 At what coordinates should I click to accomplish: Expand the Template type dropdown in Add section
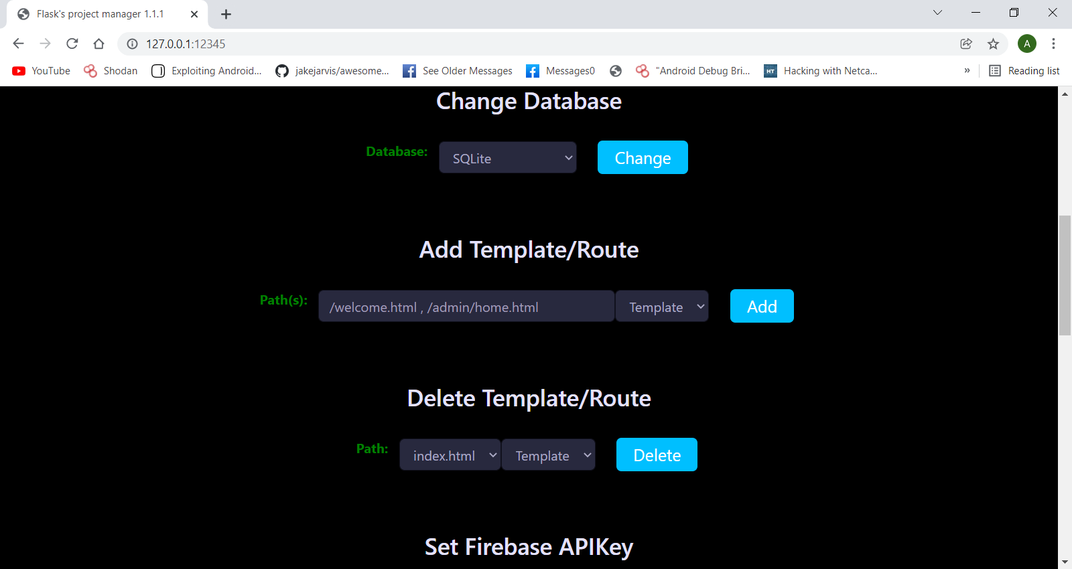coord(662,307)
